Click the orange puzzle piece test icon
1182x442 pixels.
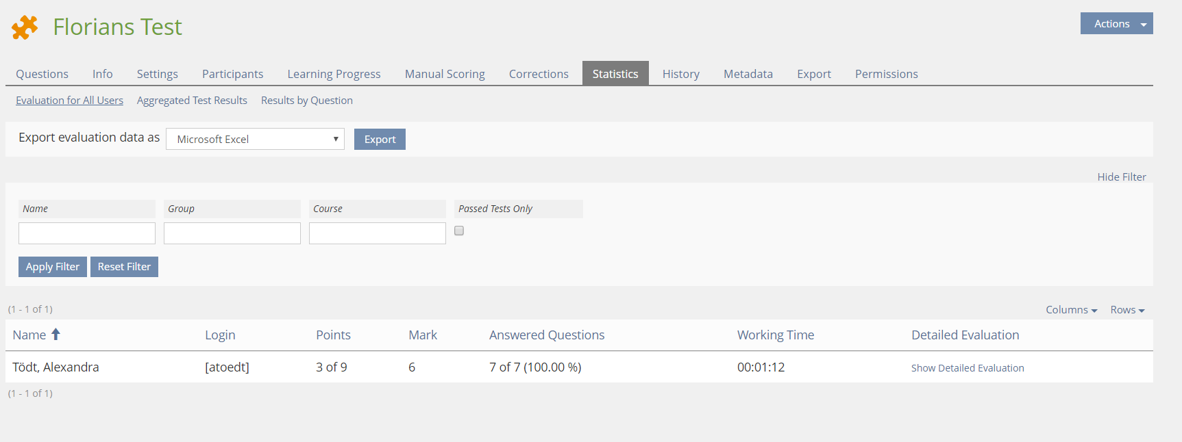coord(25,27)
